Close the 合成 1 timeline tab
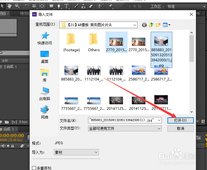Screen dimensions: 207x170 coord(16,129)
